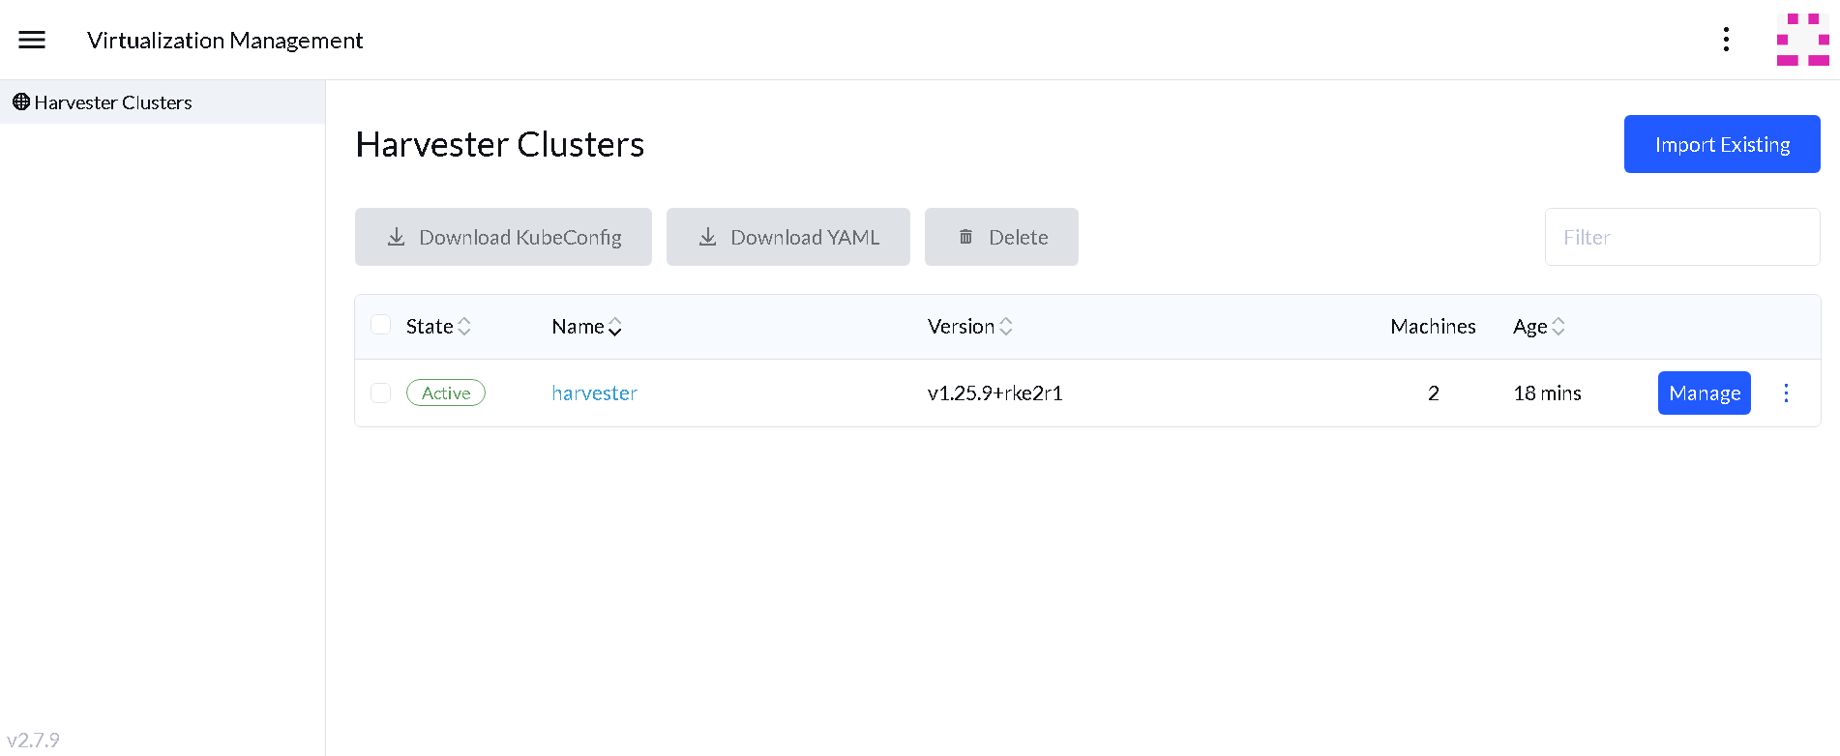Viewport: 1840px width, 756px height.
Task: Focus the Filter input field
Action: [x=1682, y=237]
